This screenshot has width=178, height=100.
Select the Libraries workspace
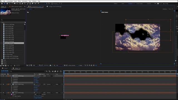point(149,4)
